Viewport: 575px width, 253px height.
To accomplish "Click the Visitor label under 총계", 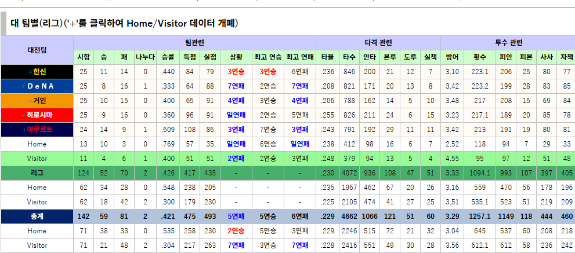I will tap(37, 245).
